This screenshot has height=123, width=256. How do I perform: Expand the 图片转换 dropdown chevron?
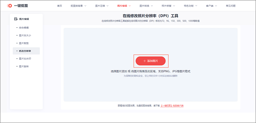point(152,6)
